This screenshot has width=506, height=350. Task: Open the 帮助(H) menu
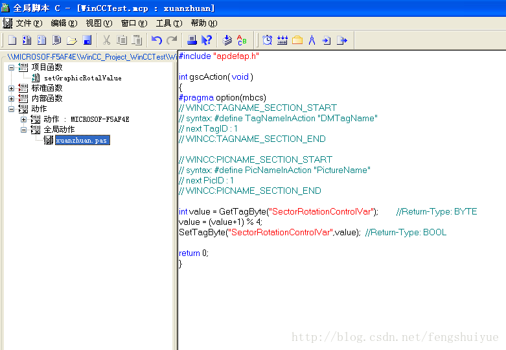[x=204, y=23]
